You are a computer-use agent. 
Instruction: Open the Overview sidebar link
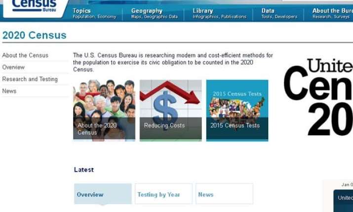(13, 67)
